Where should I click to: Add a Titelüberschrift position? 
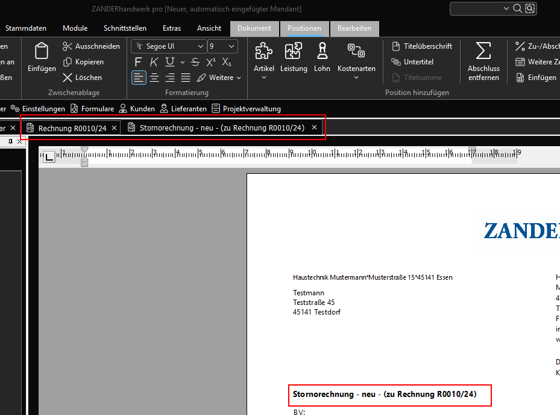421,46
